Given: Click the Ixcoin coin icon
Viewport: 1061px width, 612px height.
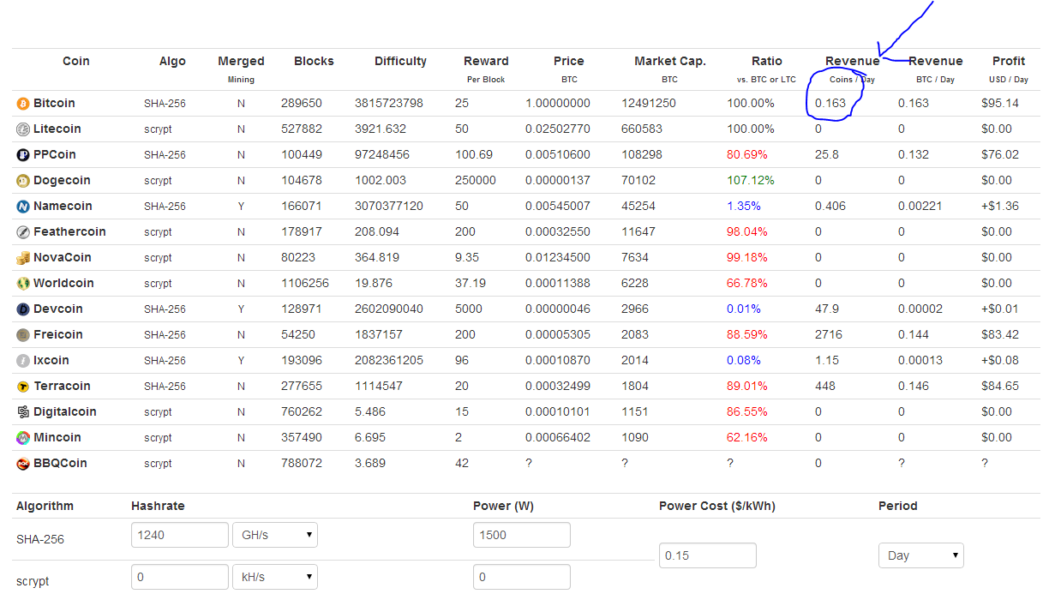Looking at the screenshot, I should [x=23, y=361].
